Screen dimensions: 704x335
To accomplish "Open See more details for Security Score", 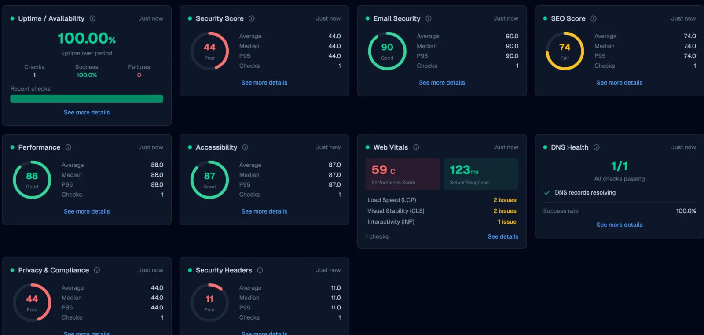I will tap(264, 83).
